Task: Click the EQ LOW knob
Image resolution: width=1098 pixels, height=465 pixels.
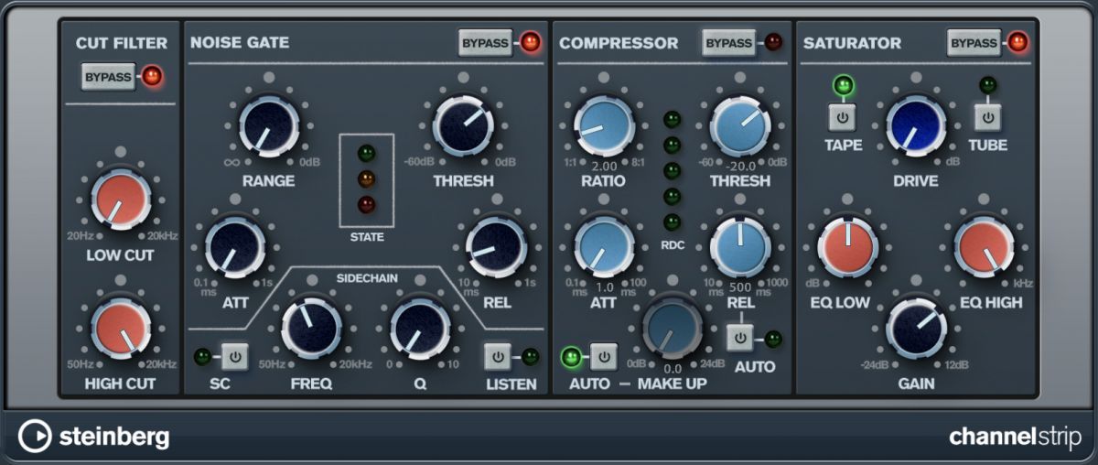Action: point(847,246)
